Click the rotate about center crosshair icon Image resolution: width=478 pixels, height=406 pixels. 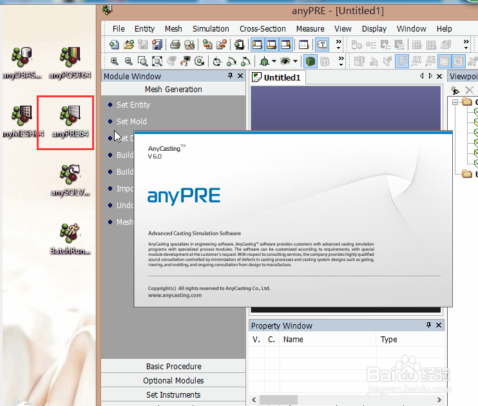coord(217,61)
